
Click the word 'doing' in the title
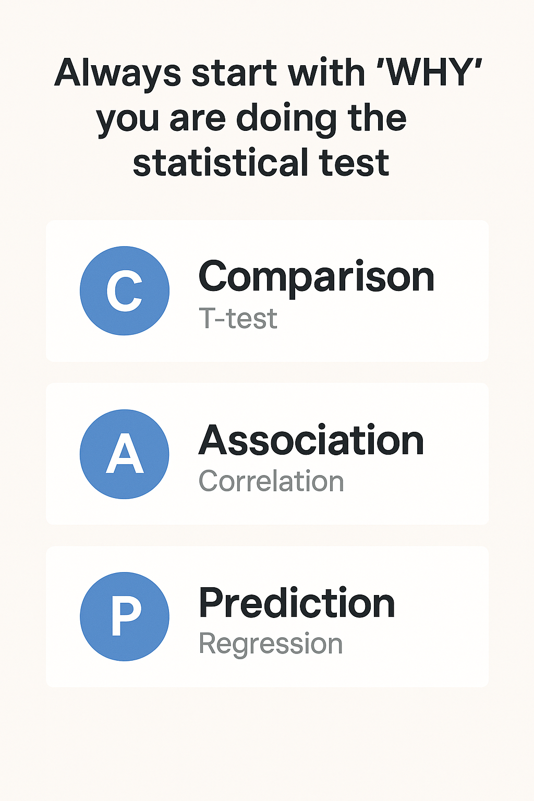(x=286, y=119)
